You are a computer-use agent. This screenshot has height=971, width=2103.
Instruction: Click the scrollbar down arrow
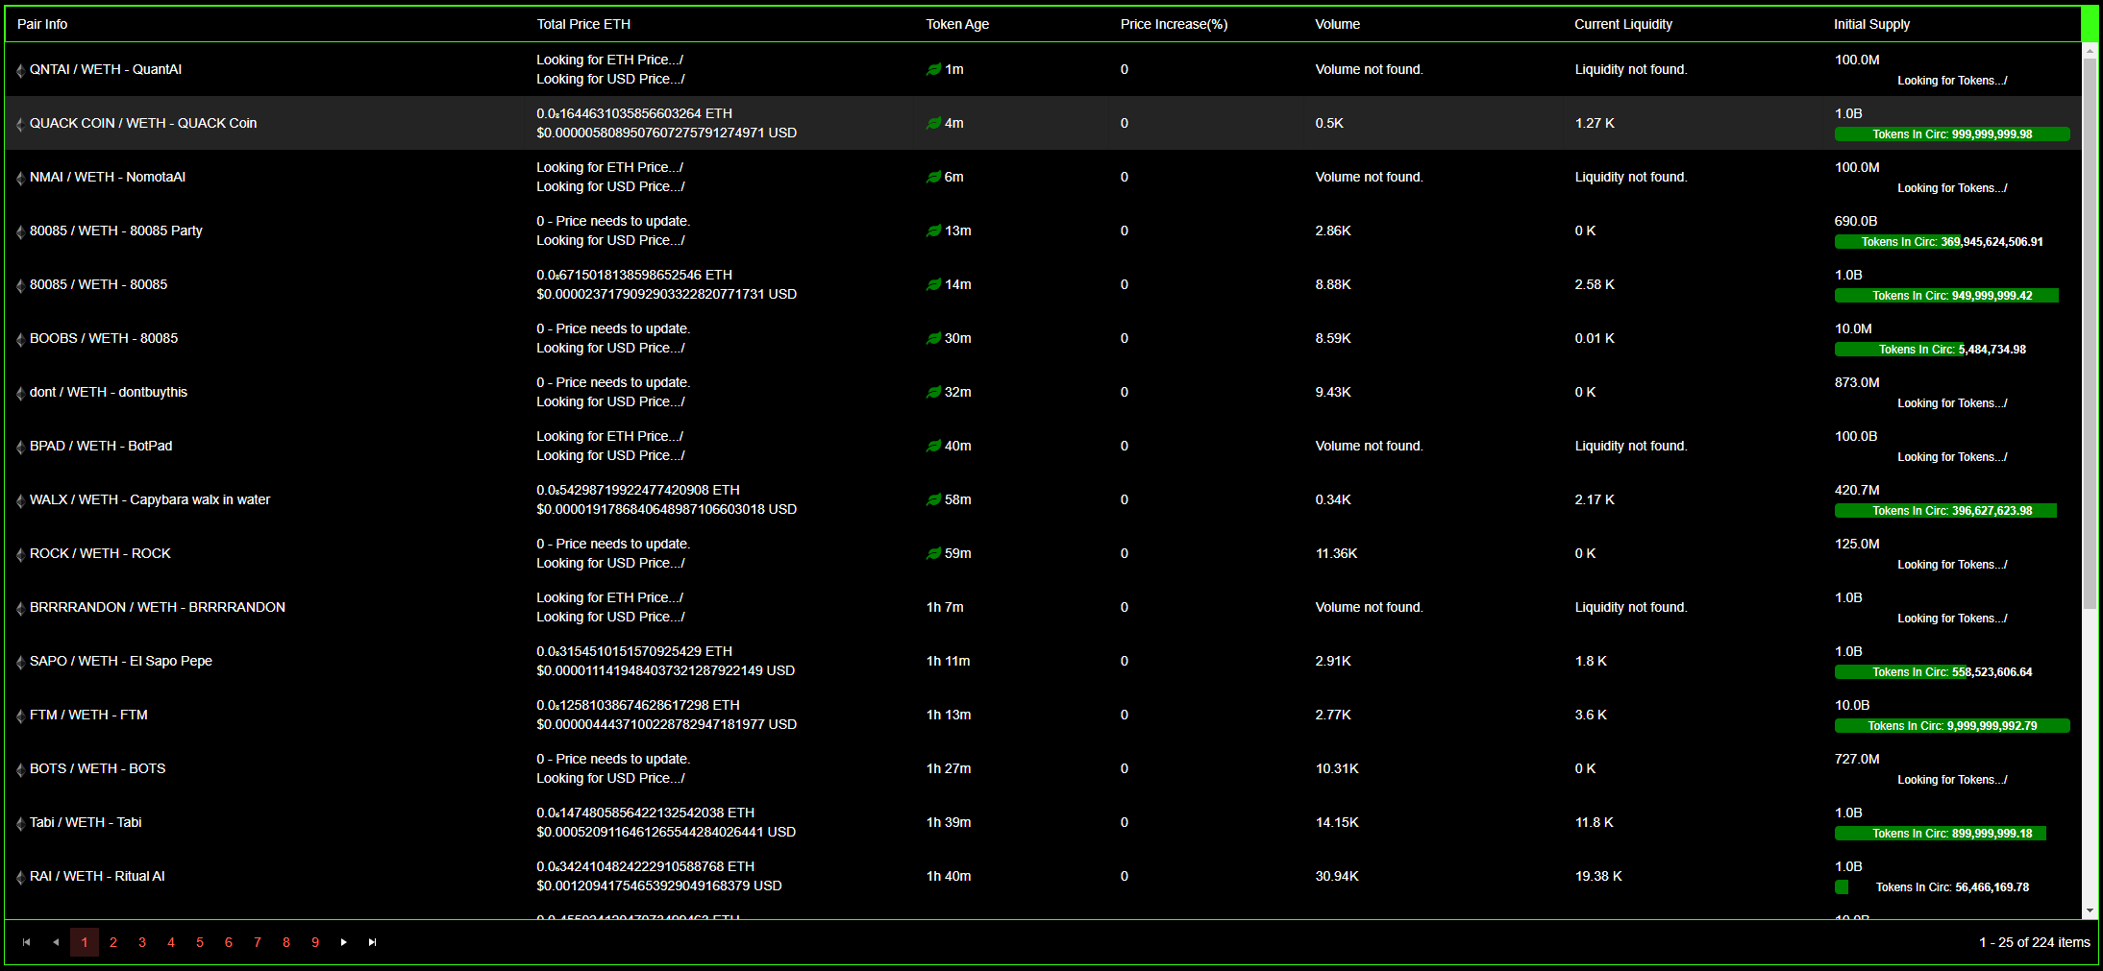[x=2090, y=910]
